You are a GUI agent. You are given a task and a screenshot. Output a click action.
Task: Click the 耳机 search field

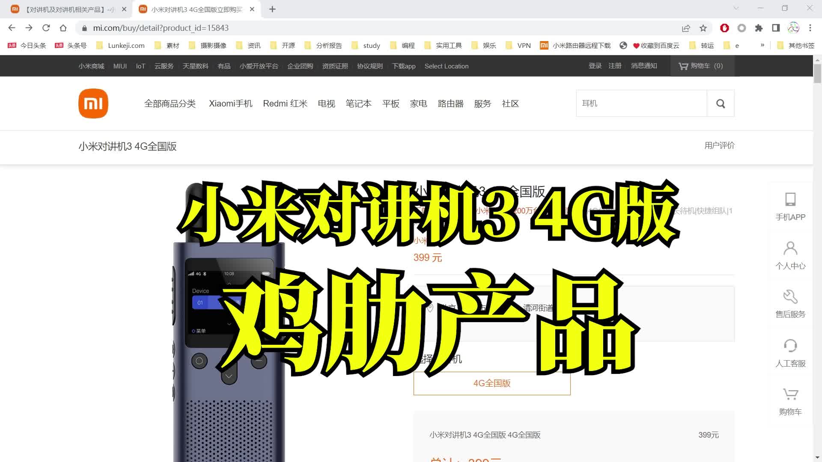click(x=642, y=104)
